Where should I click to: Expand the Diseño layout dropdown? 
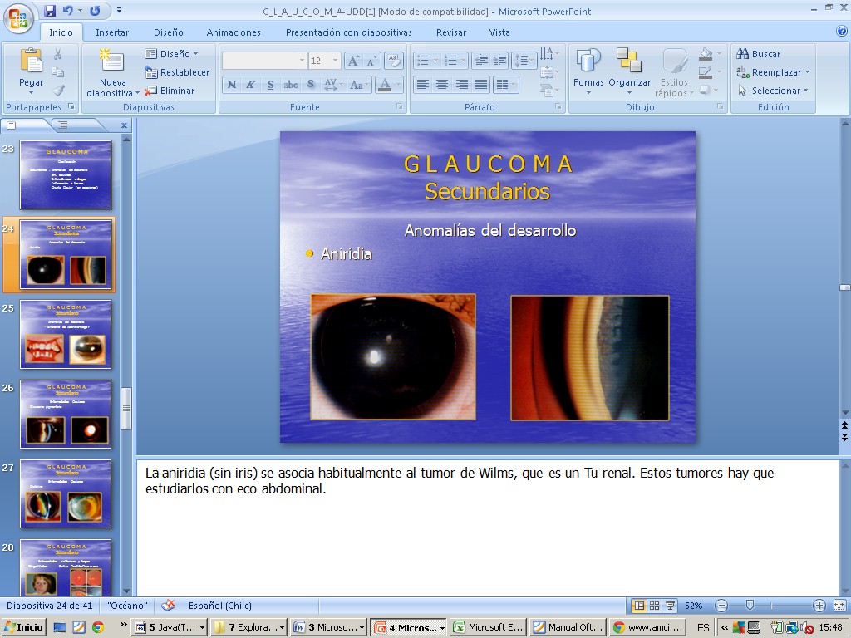click(194, 54)
